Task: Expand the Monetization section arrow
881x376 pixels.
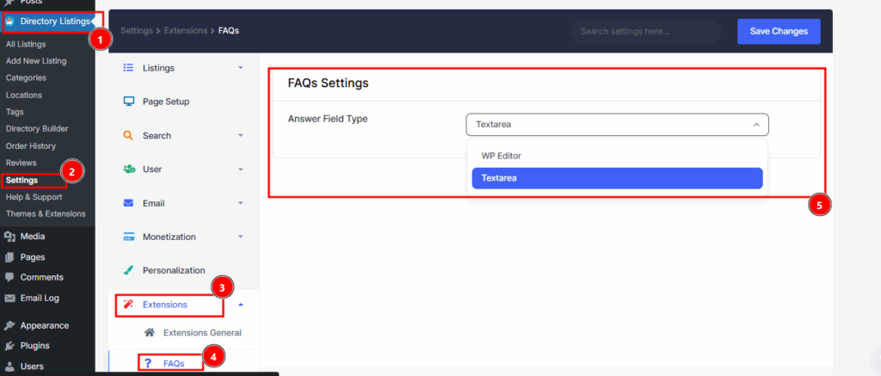Action: pyautogui.click(x=241, y=237)
